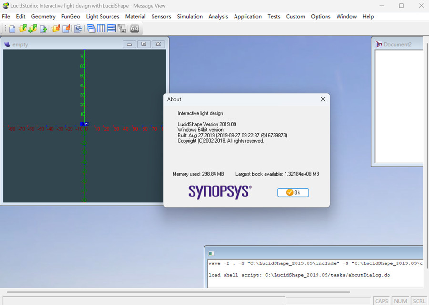Click the 70 label on the green axis
This screenshot has width=429, height=305.
tap(82, 57)
